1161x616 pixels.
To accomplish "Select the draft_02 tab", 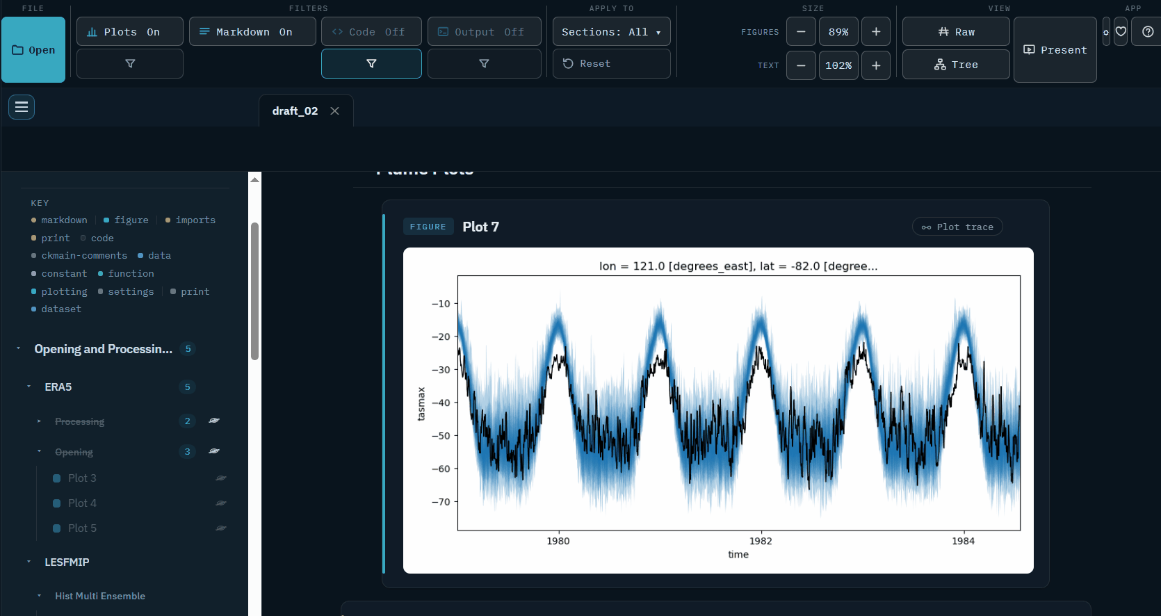I will (x=295, y=111).
